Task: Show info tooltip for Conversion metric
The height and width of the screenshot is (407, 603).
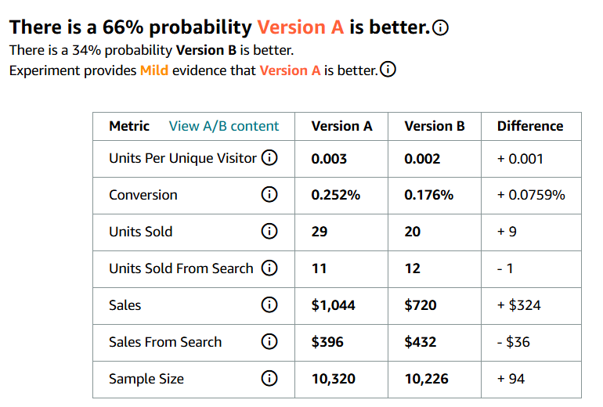Action: click(x=269, y=194)
